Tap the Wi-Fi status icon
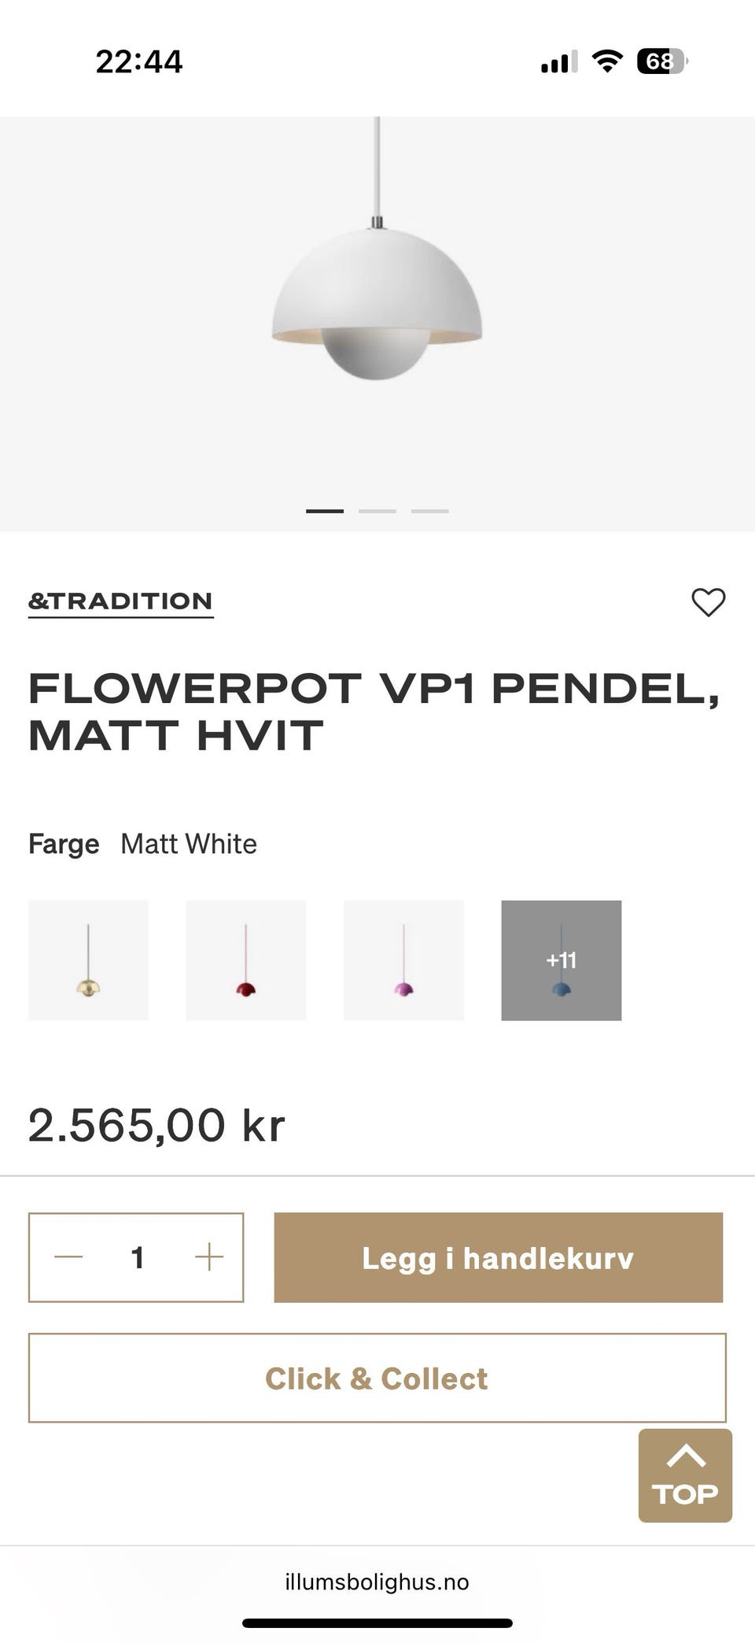755x1643 pixels. [606, 61]
